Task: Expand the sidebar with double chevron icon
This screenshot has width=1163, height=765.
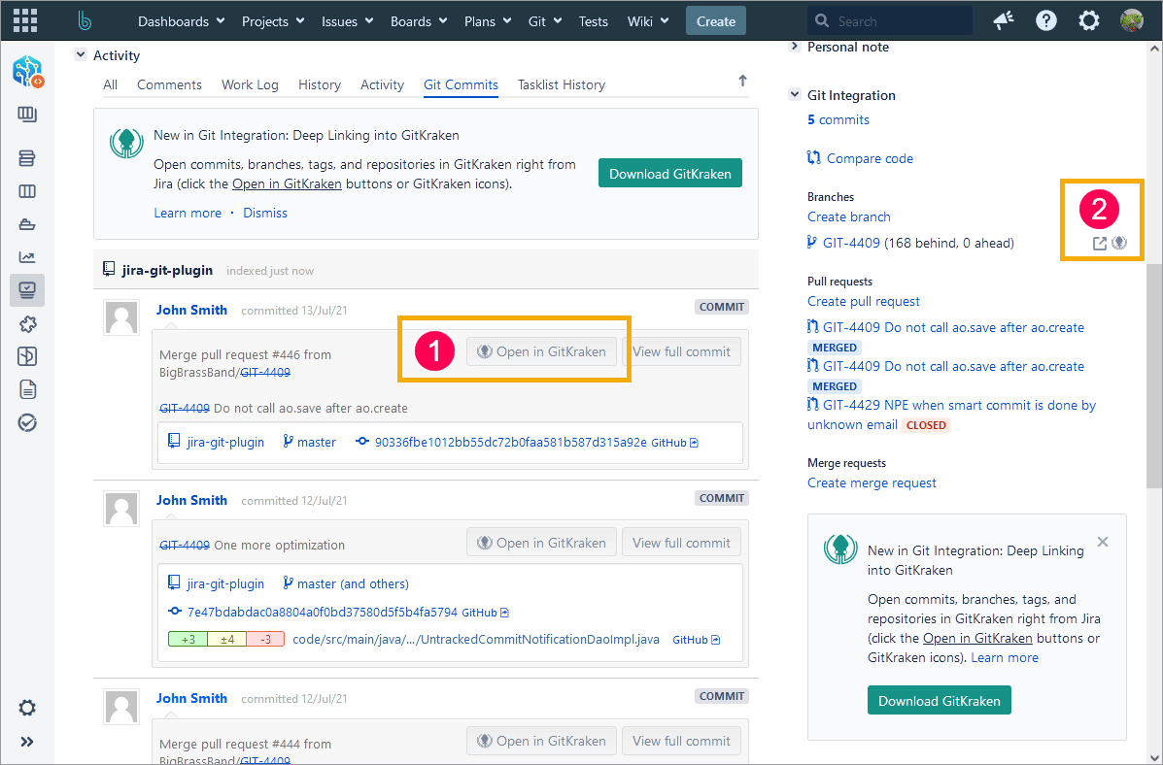Action: pyautogui.click(x=27, y=742)
